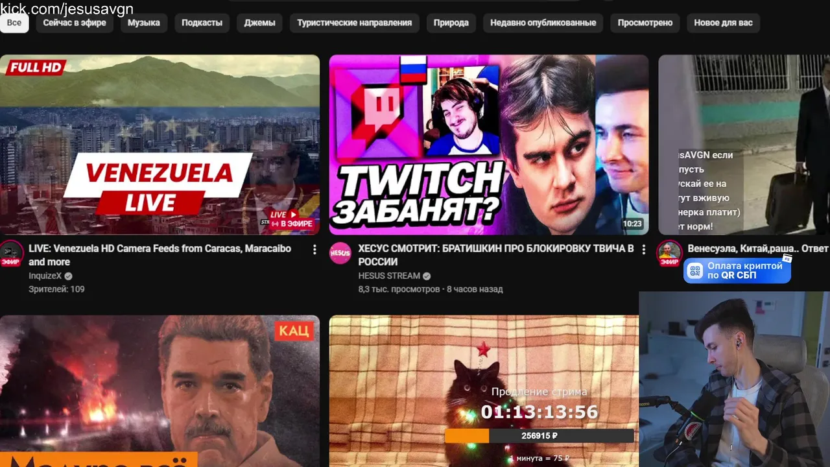Open the Maduro КАЦ video thumbnail
The image size is (830, 467).
coord(160,391)
